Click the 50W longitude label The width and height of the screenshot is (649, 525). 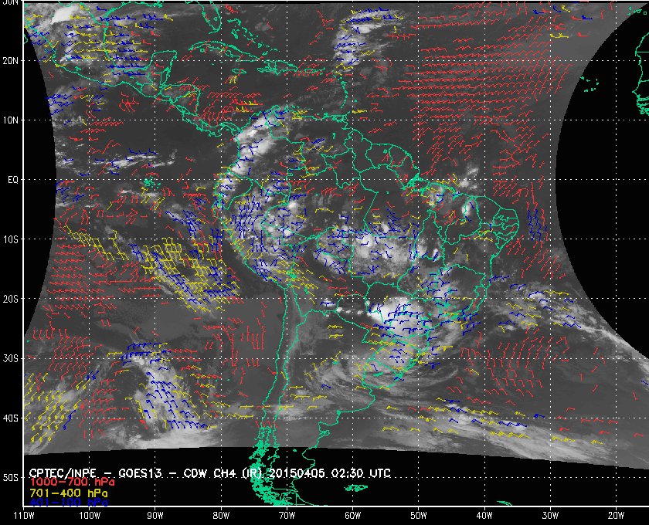point(419,516)
